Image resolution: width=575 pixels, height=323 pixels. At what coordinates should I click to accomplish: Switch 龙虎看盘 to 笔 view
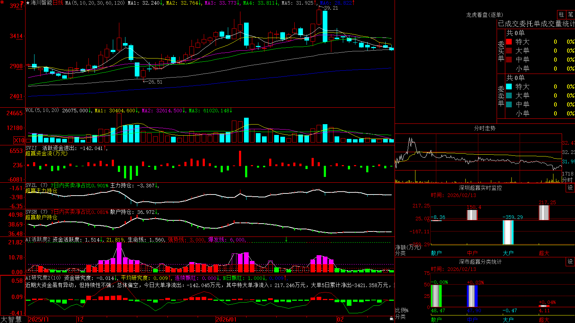pyautogui.click(x=571, y=14)
